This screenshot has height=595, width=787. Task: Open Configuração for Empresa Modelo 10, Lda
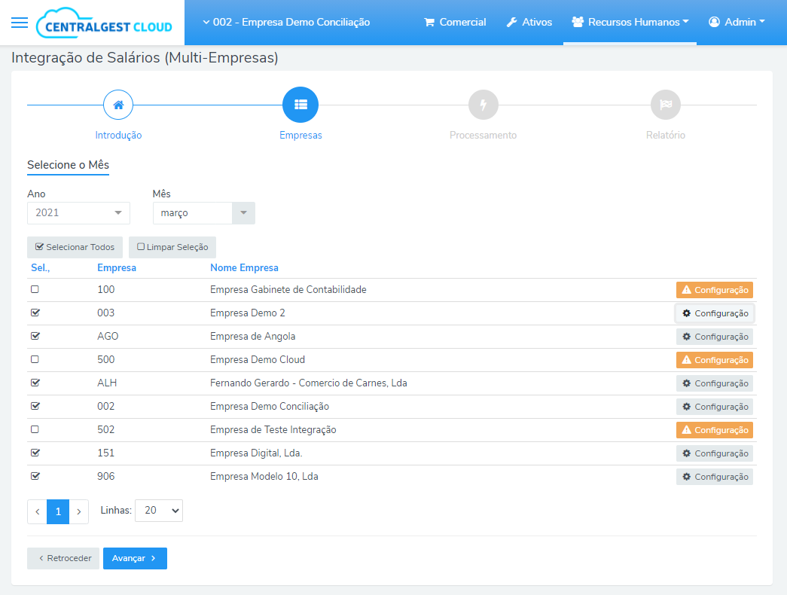tap(714, 477)
